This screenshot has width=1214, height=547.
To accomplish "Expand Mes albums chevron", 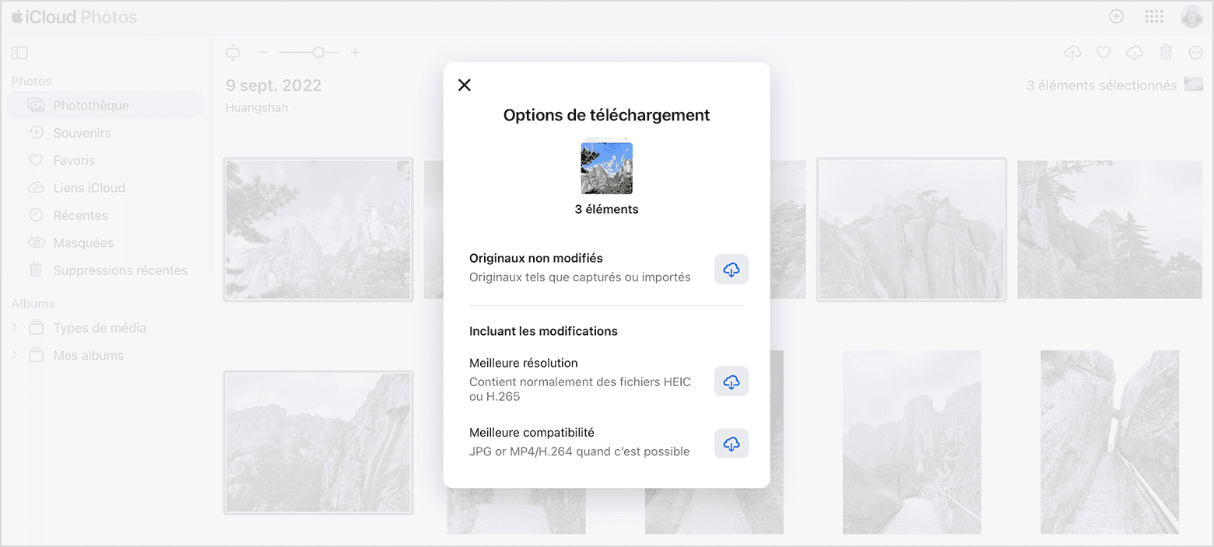I will [x=15, y=355].
